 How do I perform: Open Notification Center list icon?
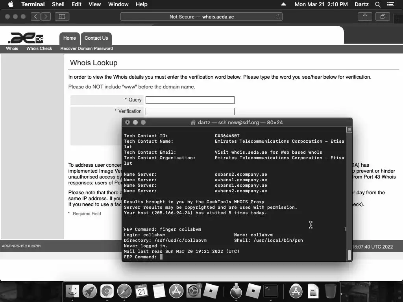390,4
